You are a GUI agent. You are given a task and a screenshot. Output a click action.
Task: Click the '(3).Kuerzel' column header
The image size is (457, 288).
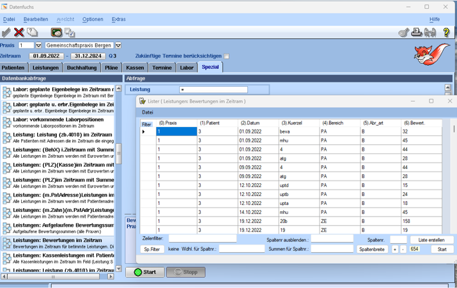(299, 123)
